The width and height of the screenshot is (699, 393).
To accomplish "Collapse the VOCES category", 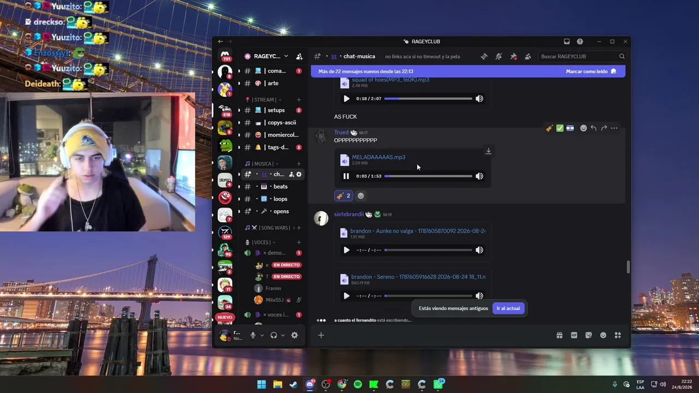I will click(260, 242).
